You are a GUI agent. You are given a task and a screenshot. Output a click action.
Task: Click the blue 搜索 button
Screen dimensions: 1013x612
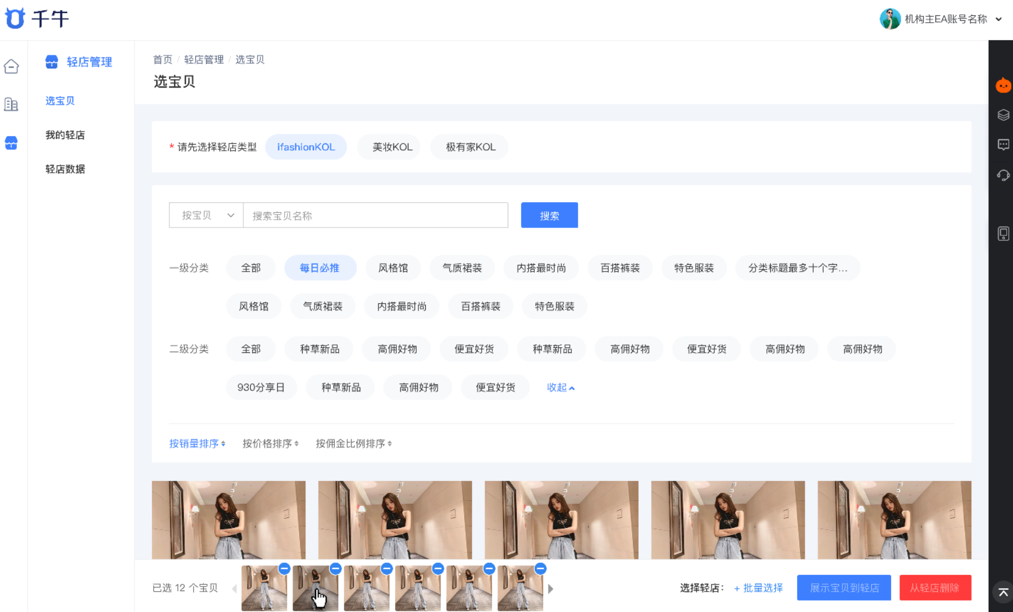[x=549, y=215]
